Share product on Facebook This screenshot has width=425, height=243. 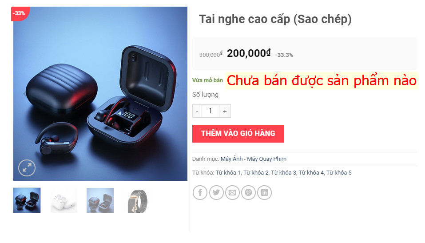[200, 192]
